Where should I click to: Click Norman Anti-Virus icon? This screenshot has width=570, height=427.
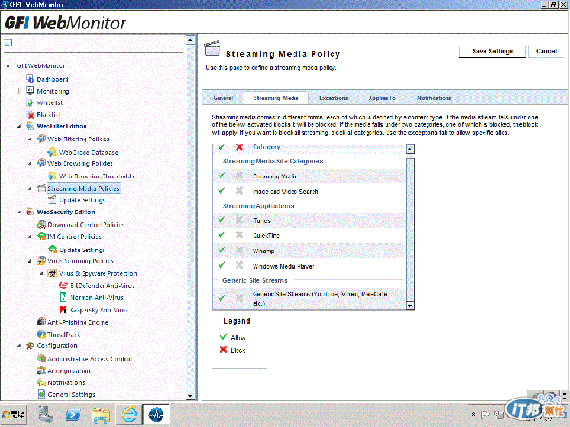64,297
